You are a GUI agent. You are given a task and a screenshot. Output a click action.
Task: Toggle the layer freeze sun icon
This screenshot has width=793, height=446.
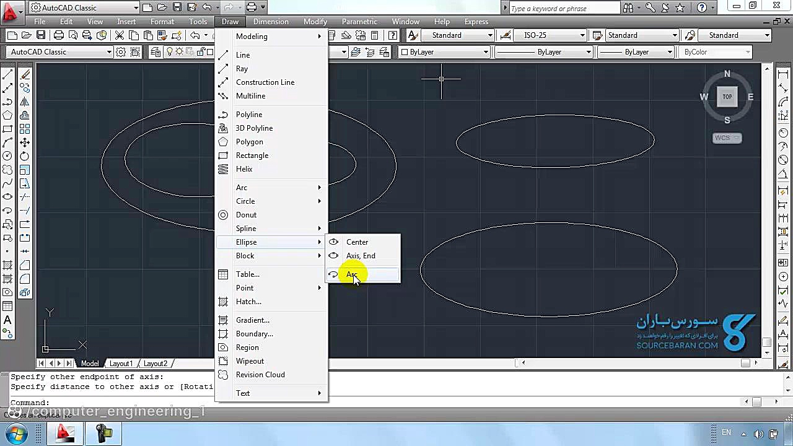pyautogui.click(x=178, y=52)
